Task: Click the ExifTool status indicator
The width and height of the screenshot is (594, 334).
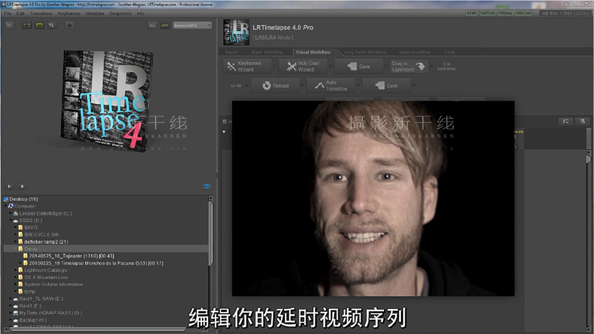Action: (488, 13)
